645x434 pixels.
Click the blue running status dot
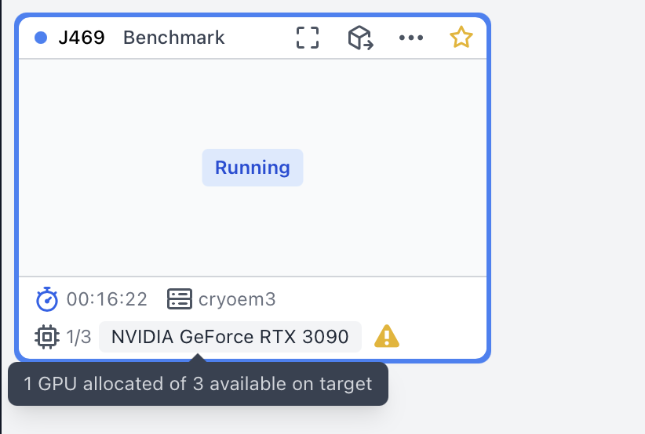coord(41,38)
